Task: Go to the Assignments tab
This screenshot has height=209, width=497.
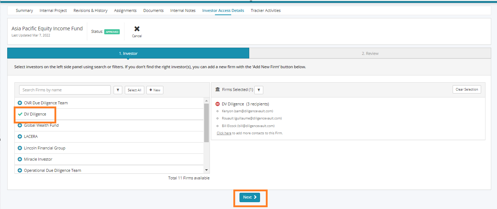Action: 125,10
